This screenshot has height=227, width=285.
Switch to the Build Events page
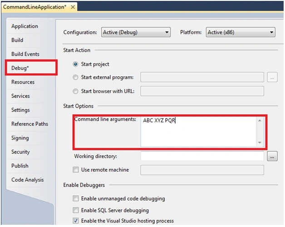point(25,54)
